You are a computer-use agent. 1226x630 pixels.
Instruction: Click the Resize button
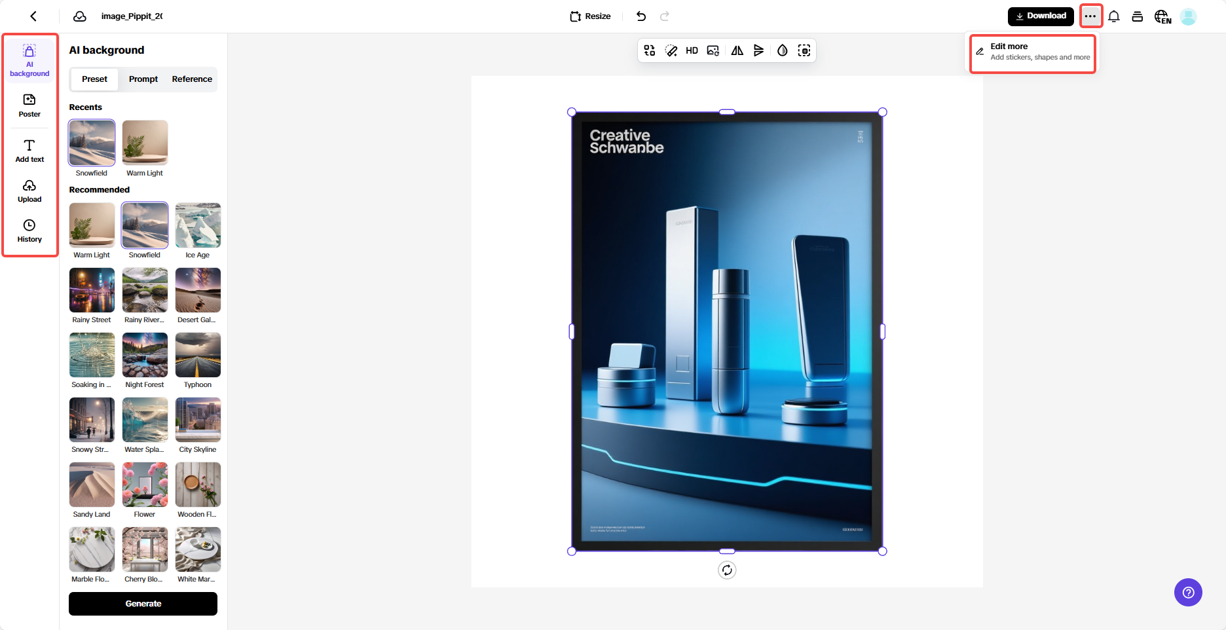(x=590, y=16)
